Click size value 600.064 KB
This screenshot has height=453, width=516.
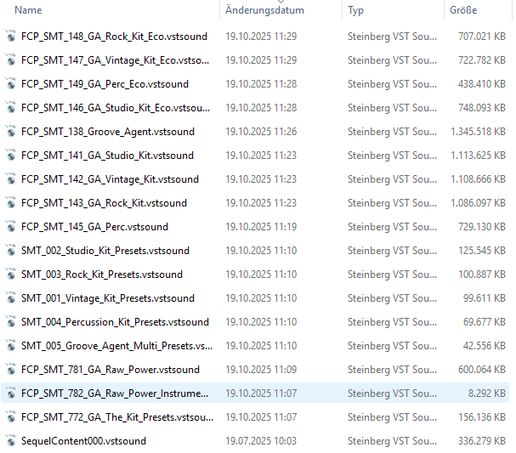click(x=482, y=370)
